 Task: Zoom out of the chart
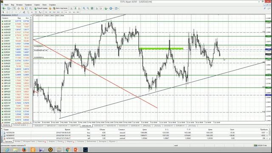(88, 8)
